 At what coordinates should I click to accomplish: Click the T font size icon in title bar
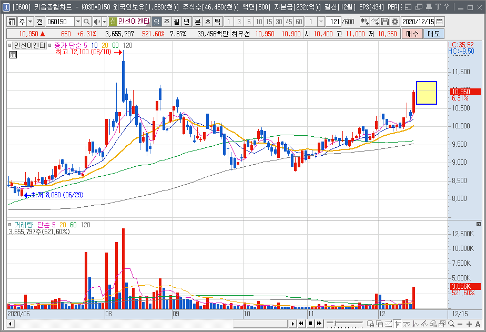[x=438, y=7]
